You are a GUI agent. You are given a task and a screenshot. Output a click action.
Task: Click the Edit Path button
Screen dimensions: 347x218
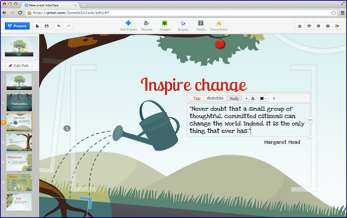point(19,65)
